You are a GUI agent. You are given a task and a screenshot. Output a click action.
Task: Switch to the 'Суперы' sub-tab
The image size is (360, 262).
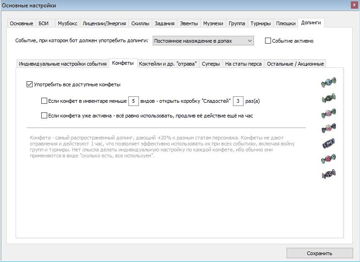(211, 64)
